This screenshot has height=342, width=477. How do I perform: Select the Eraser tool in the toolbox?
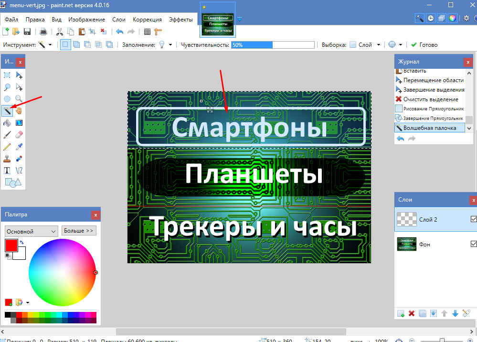click(19, 135)
